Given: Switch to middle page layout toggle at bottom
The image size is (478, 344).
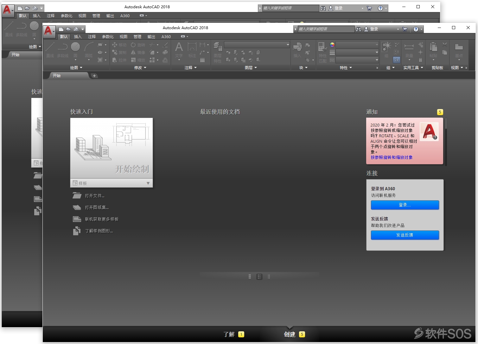Looking at the screenshot, I should 259,277.
